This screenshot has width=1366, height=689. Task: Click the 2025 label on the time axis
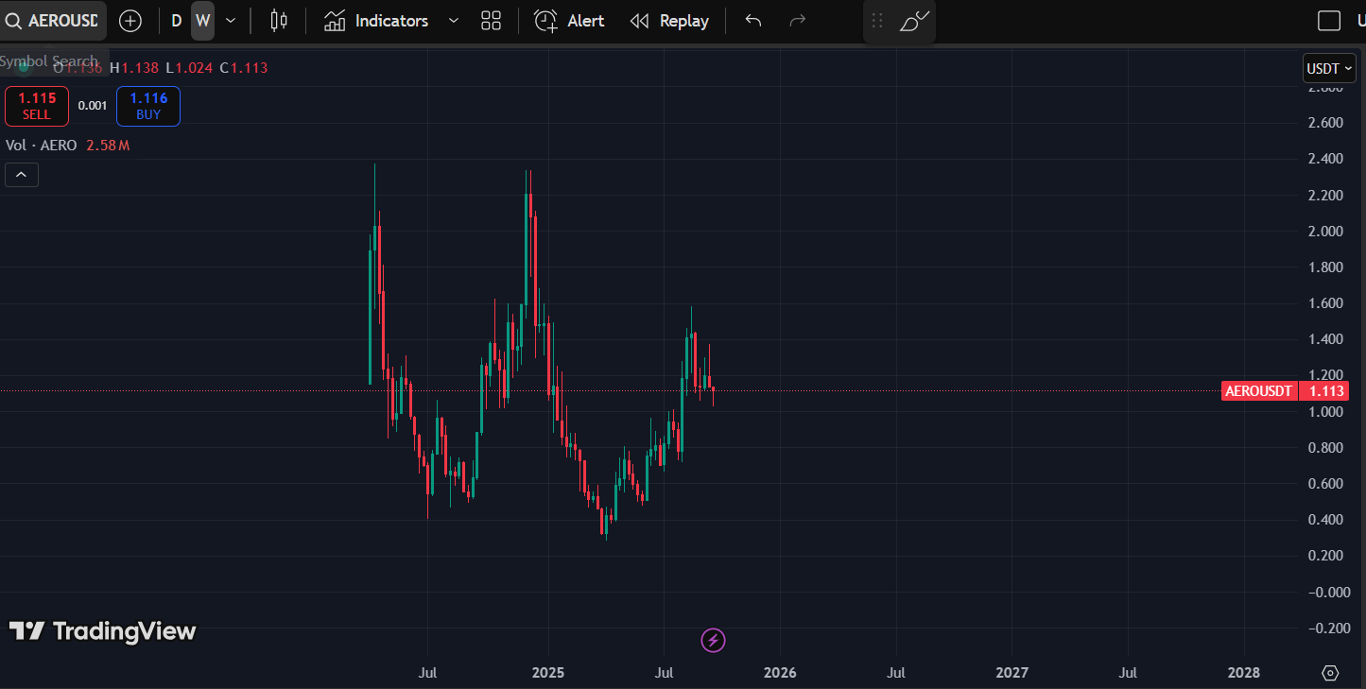point(548,673)
